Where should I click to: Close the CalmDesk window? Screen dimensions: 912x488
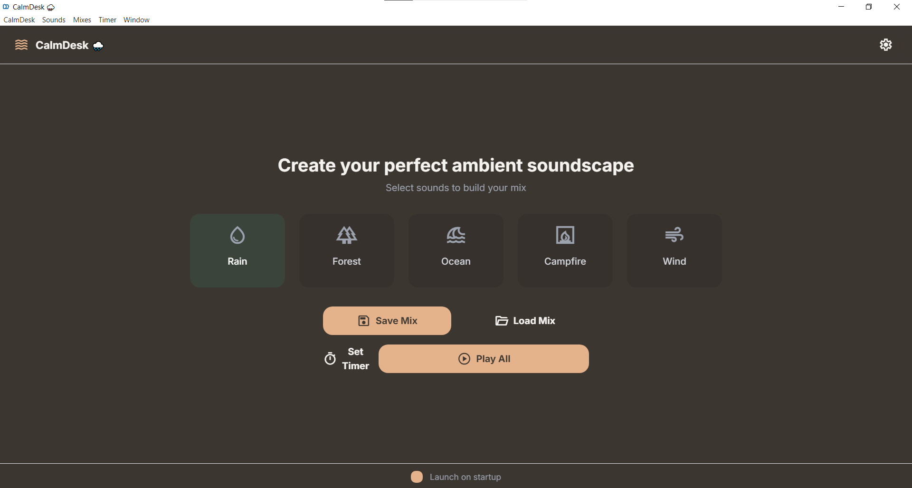897,7
